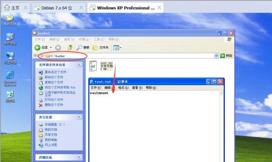Click the hacker folder title bar icon

click(x=34, y=33)
